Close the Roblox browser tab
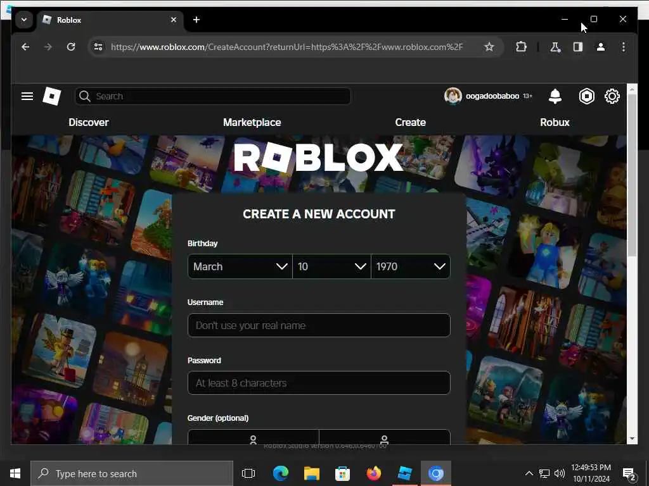 click(174, 20)
